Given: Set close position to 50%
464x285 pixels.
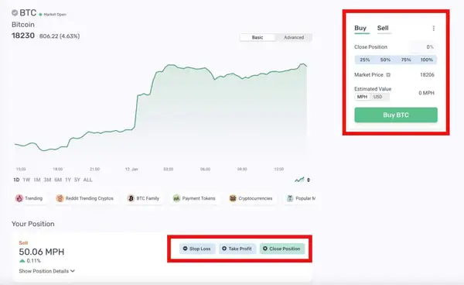Looking at the screenshot, I should pyautogui.click(x=385, y=60).
